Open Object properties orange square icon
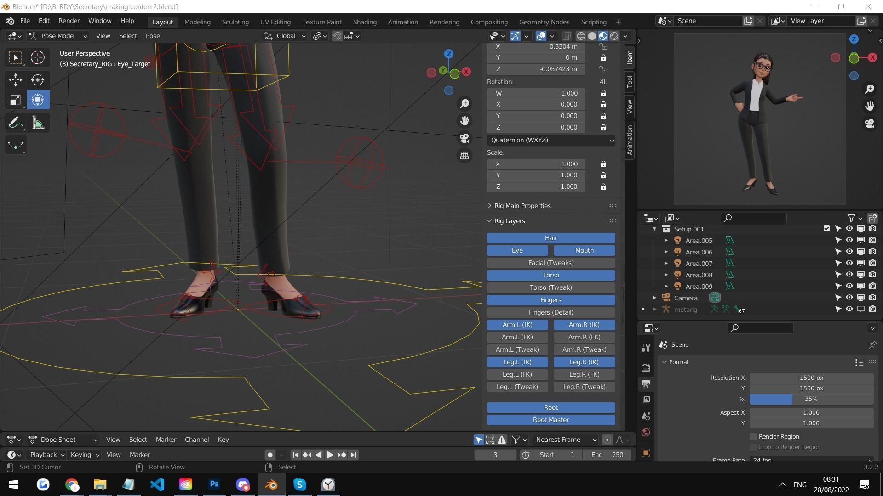 646,452
